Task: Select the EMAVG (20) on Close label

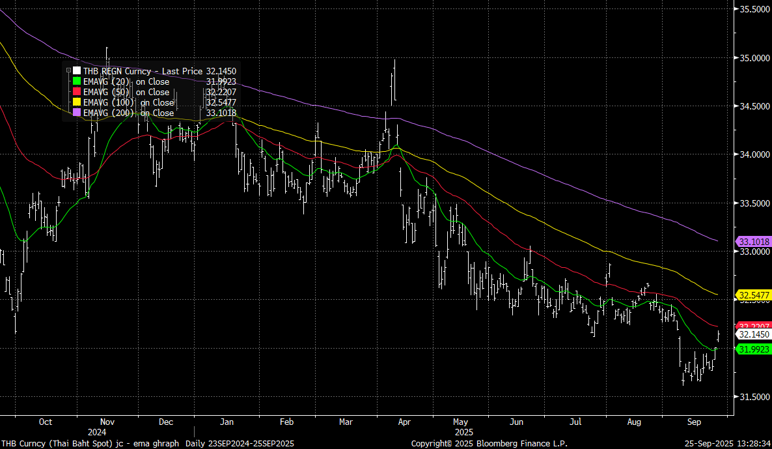Action: 126,81
